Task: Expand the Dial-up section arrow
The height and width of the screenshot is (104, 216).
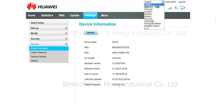Action: (x=66, y=28)
